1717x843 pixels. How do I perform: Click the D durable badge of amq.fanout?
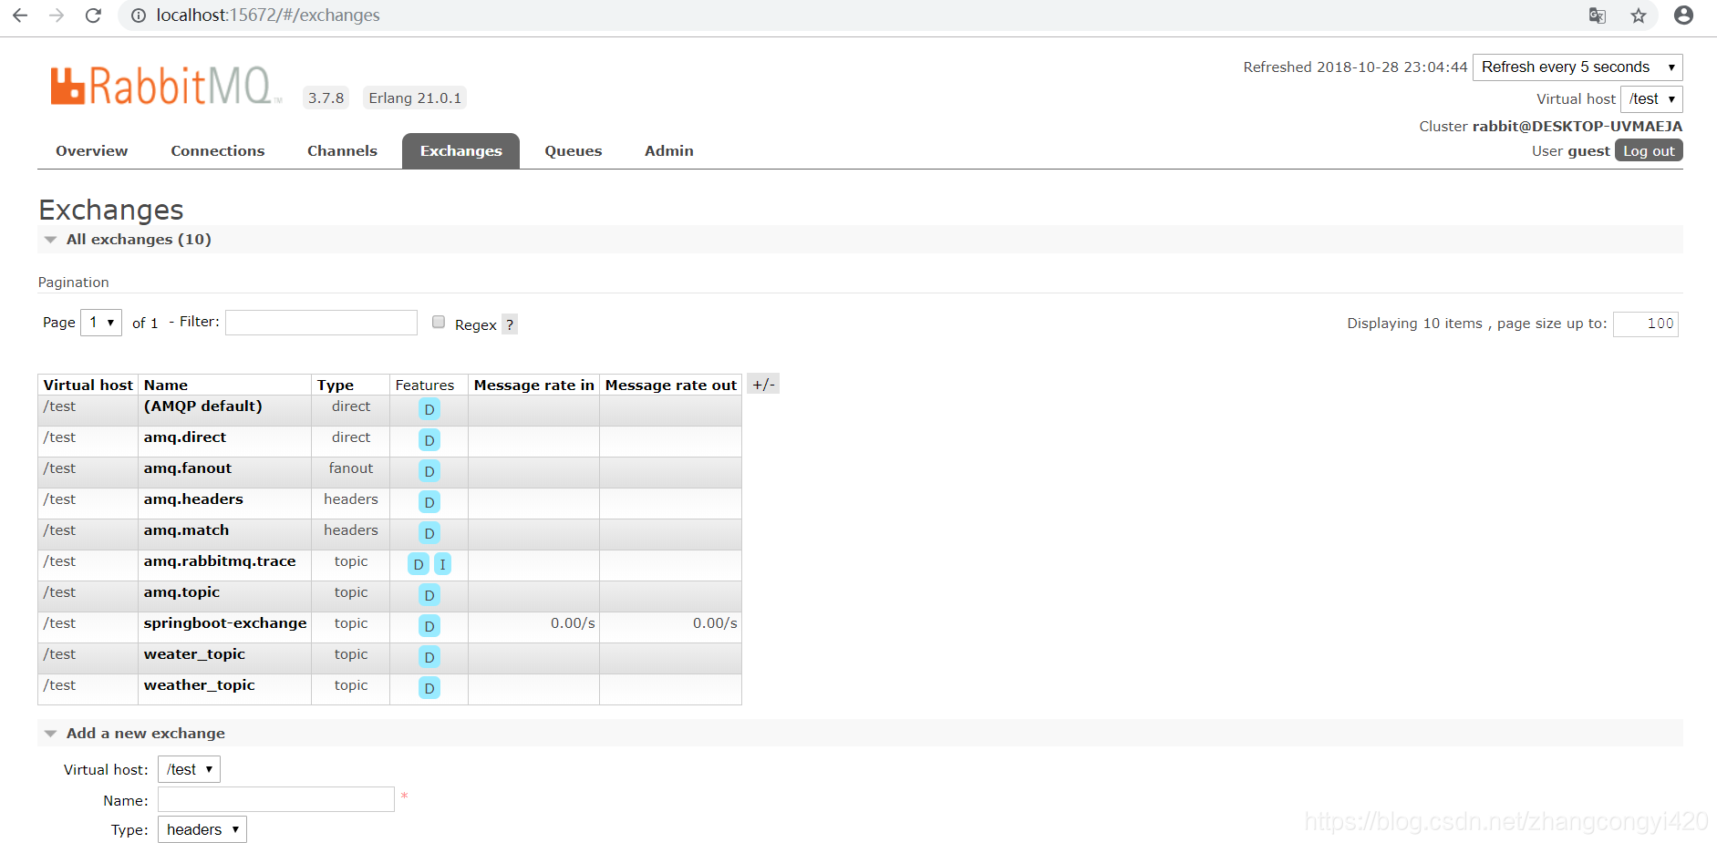point(429,471)
